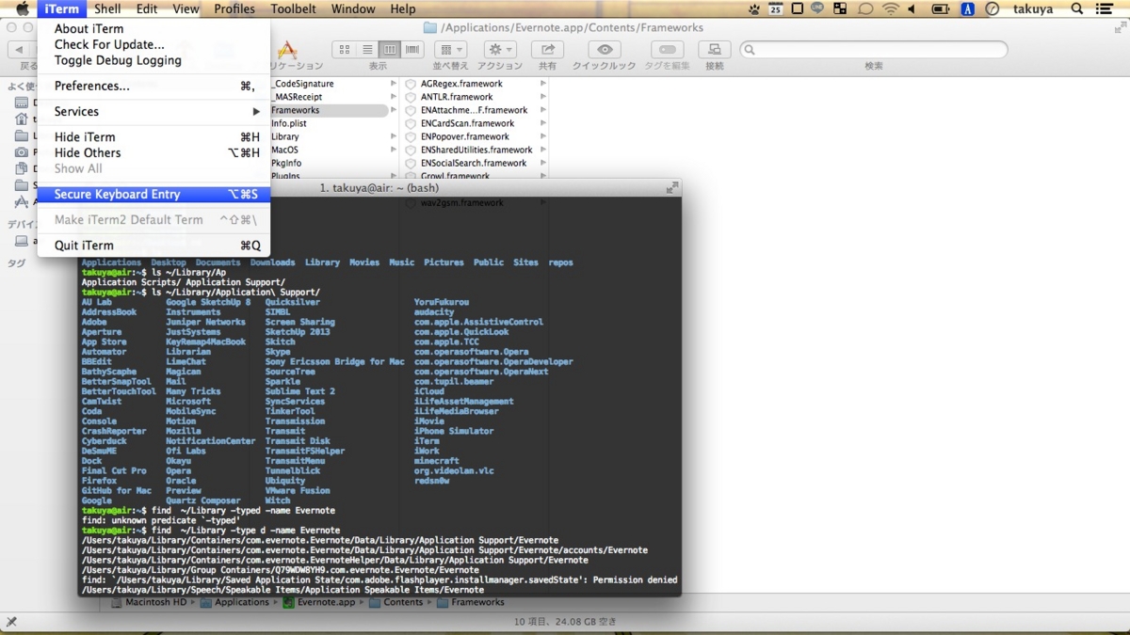Click the camera icon in Finder sidebar
Image resolution: width=1130 pixels, height=635 pixels.
tap(22, 151)
